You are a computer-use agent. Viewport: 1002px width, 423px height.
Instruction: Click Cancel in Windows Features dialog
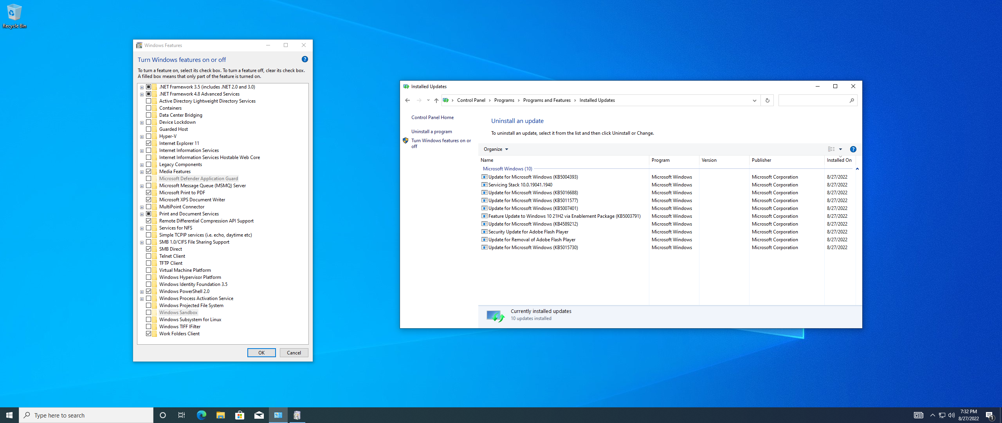[294, 353]
